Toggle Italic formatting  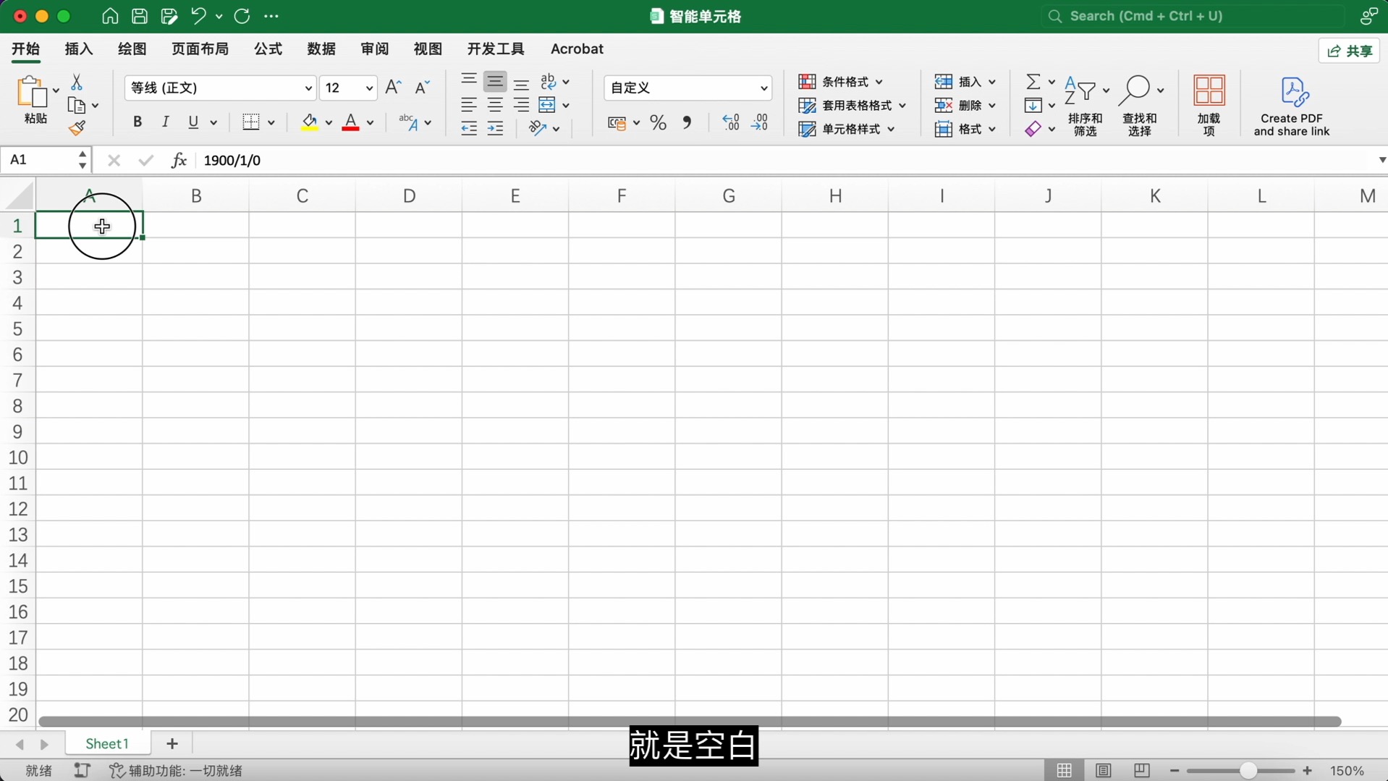pyautogui.click(x=165, y=122)
